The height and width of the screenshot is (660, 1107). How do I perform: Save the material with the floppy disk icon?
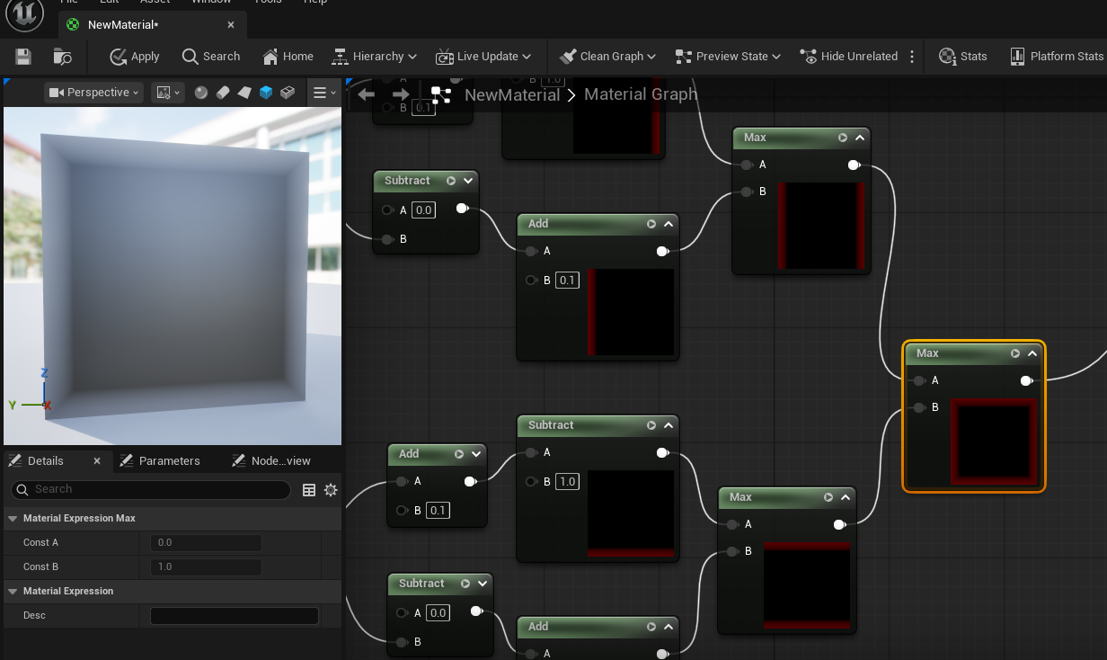23,56
